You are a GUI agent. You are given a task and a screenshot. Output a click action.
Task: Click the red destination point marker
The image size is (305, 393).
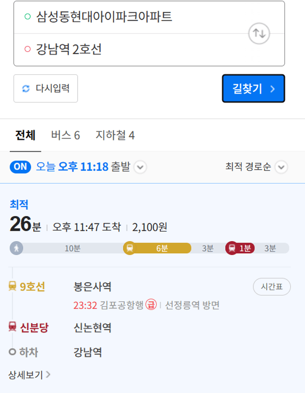pyautogui.click(x=28, y=49)
